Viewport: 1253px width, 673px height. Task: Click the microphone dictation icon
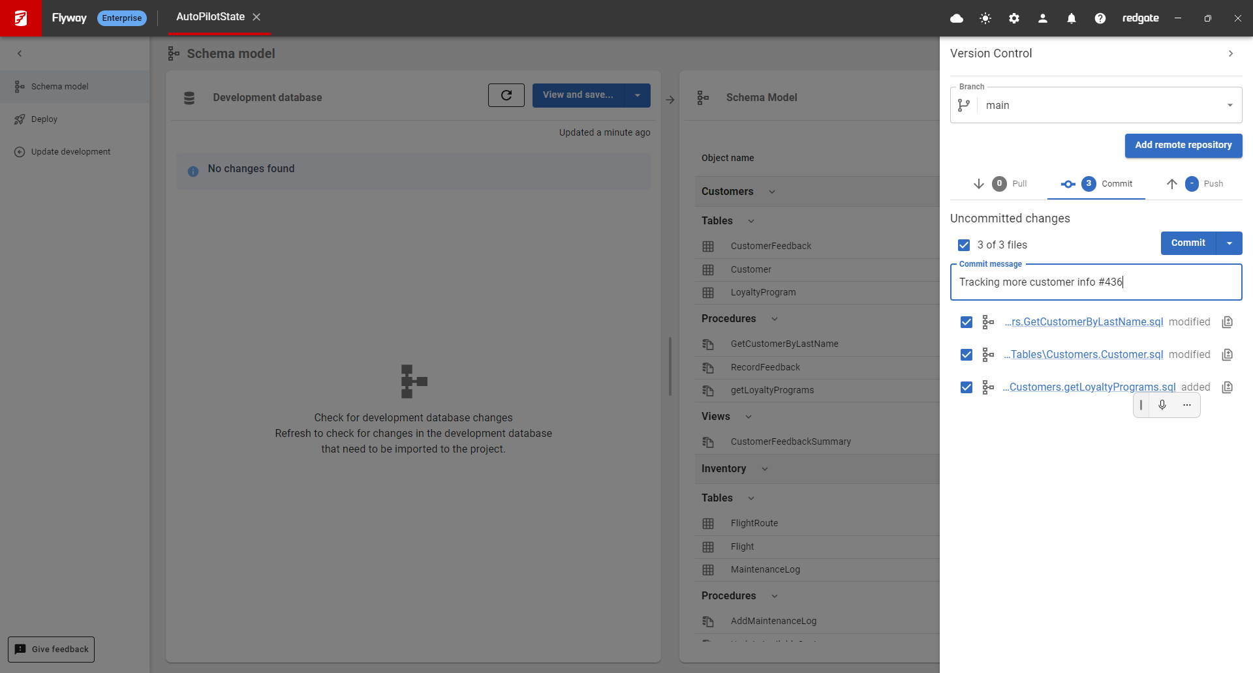click(x=1162, y=405)
